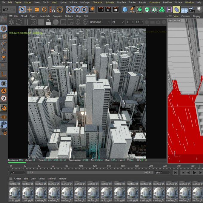Add a Camera object
The width and height of the screenshot is (203, 203).
pos(192,10)
